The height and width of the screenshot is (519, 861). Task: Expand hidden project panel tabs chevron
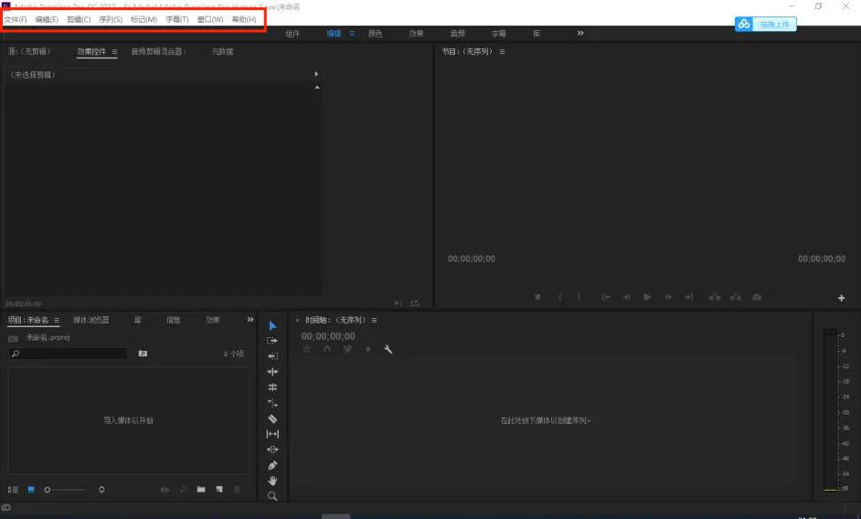(250, 320)
